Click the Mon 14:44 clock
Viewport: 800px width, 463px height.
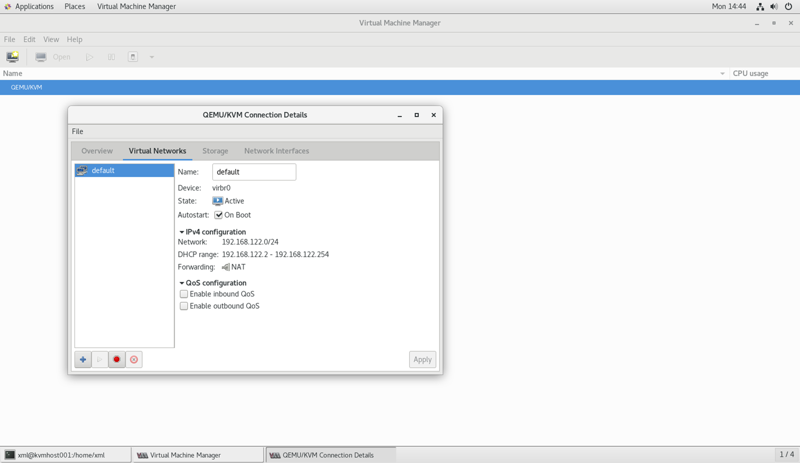click(x=729, y=6)
